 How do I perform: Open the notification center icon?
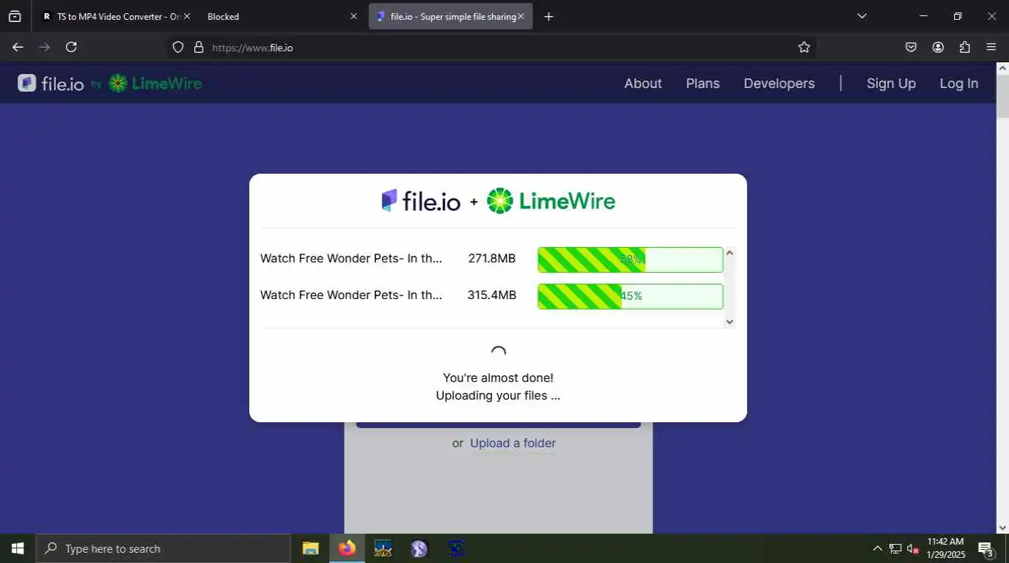point(986,548)
